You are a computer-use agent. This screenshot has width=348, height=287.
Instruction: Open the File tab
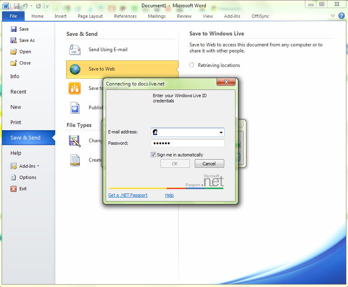(x=13, y=16)
